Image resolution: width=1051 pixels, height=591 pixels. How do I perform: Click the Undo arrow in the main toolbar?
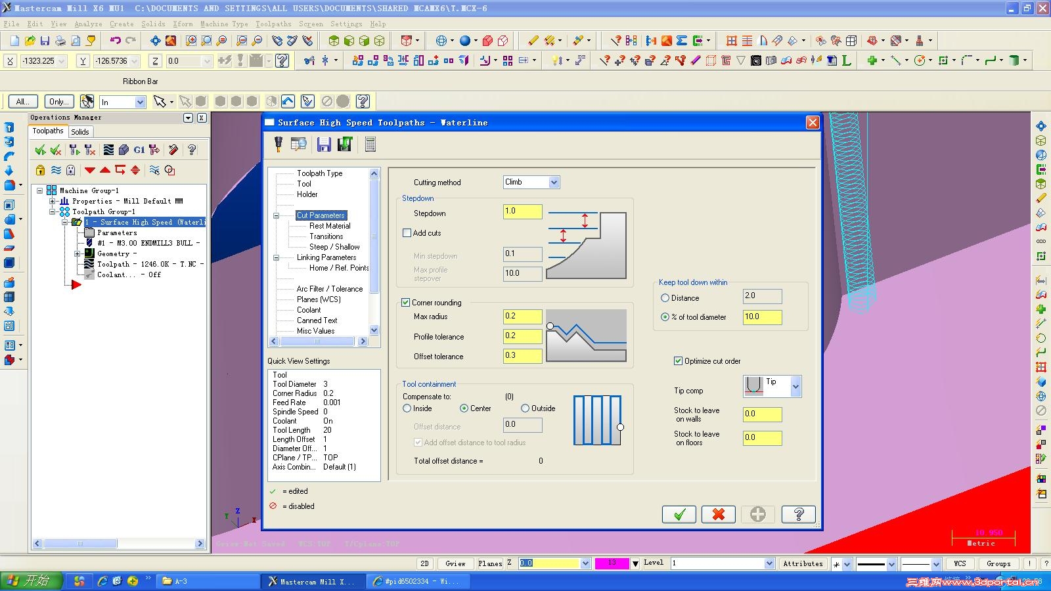pos(116,41)
